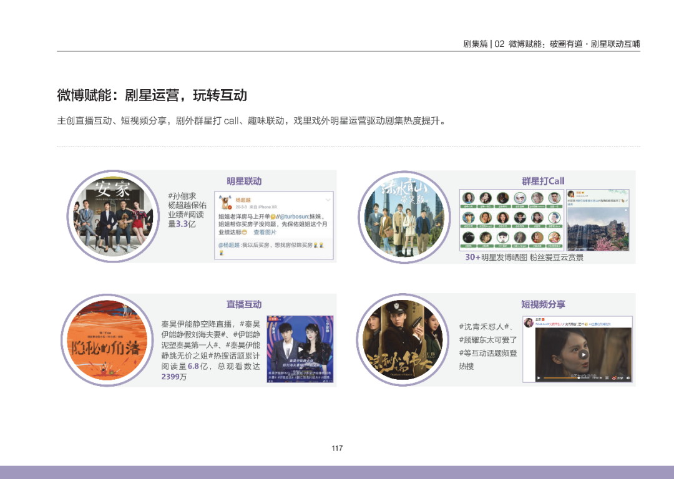This screenshot has height=479, width=674.
Task: Click the caption 30+明星发博晒图 粉丝爱豆云赏景
Action: point(524,258)
